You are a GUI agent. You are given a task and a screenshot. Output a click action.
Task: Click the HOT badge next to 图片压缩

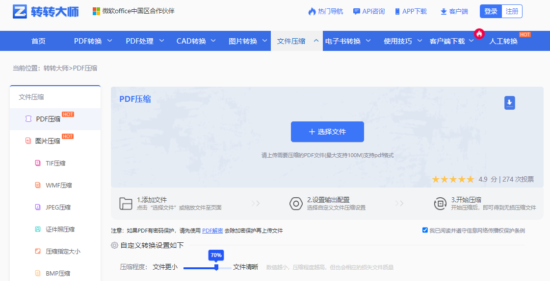coord(68,137)
